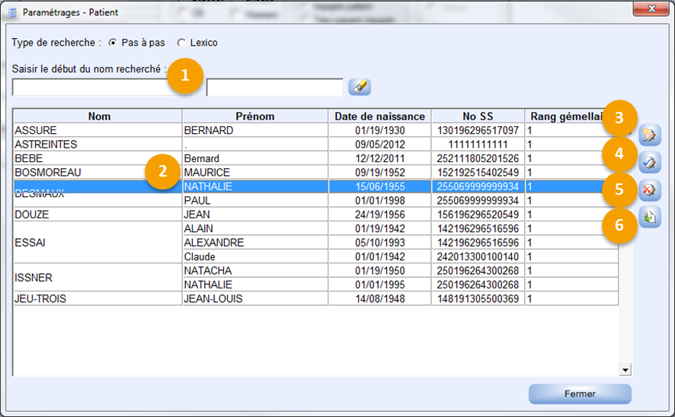Close the Paramétrages - Patient window
Screen dimensions: 675x417
pyautogui.click(x=651, y=11)
